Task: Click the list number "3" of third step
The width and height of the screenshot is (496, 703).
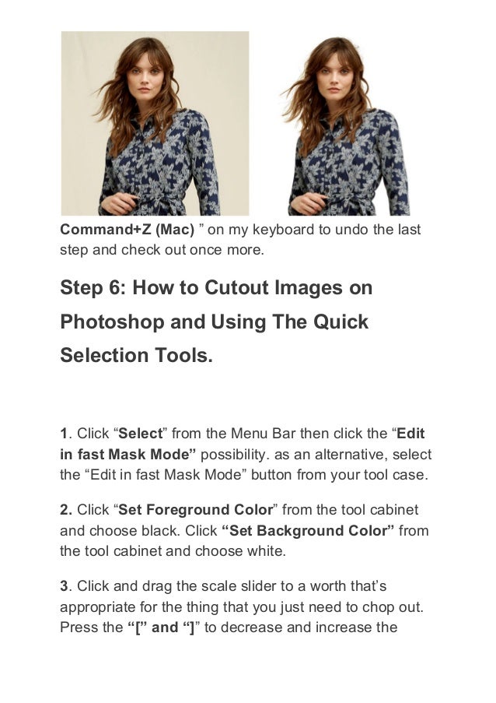Action: [x=64, y=586]
